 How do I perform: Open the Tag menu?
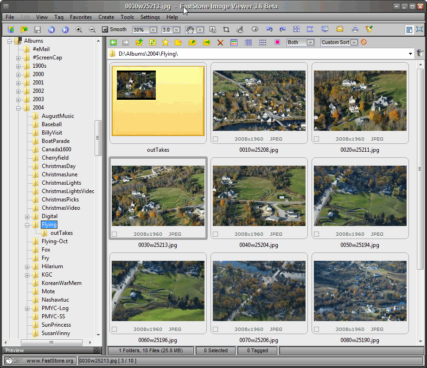(x=59, y=17)
